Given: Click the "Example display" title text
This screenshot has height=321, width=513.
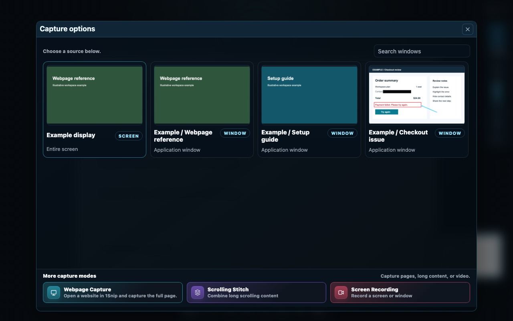Looking at the screenshot, I should coord(71,135).
